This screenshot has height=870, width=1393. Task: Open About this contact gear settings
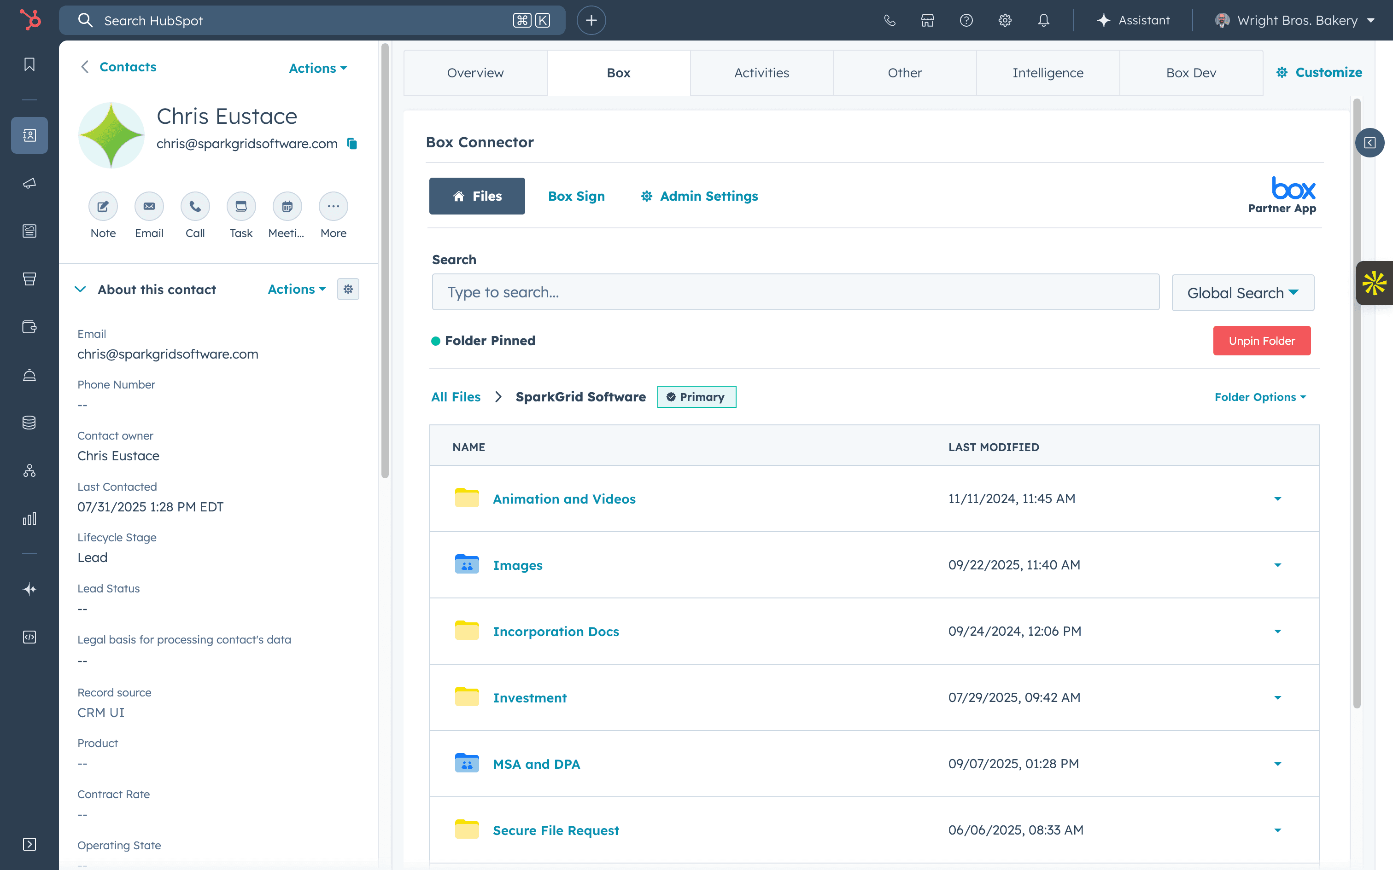(348, 290)
